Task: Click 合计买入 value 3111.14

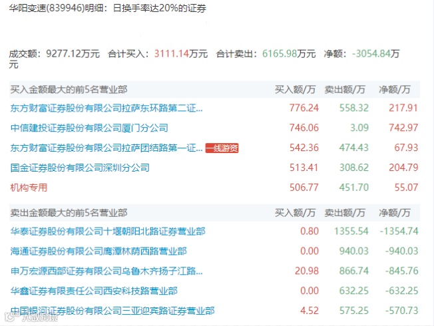Action: click(x=172, y=53)
